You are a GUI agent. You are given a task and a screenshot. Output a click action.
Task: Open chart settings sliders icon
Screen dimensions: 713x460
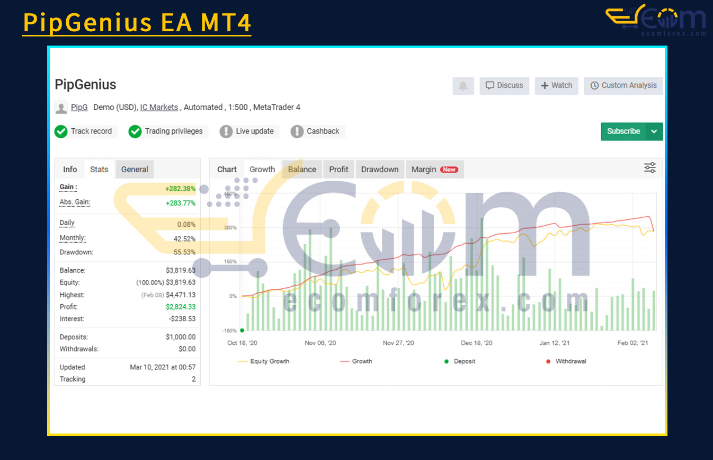pyautogui.click(x=650, y=168)
